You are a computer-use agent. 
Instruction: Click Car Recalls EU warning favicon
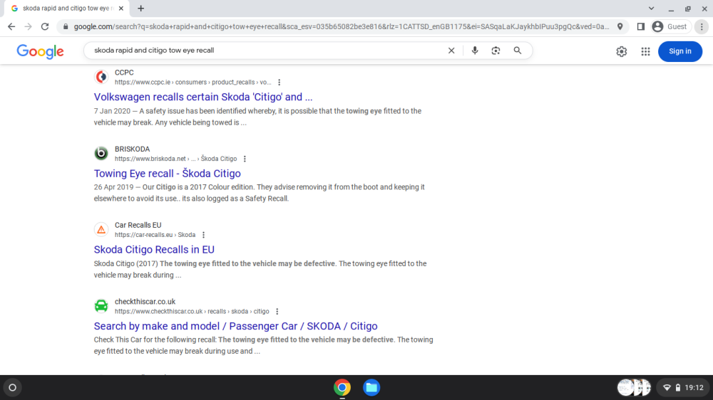pyautogui.click(x=101, y=230)
